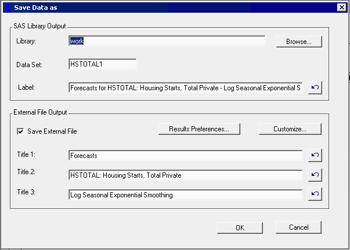
Task: Select the Data Set field containing HSTOTAL1
Action: pyautogui.click(x=102, y=65)
